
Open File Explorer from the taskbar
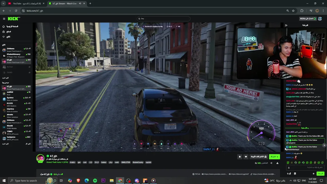(112, 181)
